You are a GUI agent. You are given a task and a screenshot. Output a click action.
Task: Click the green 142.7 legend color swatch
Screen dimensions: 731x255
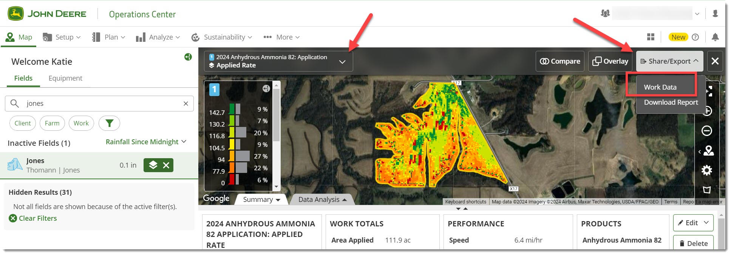[x=232, y=109]
